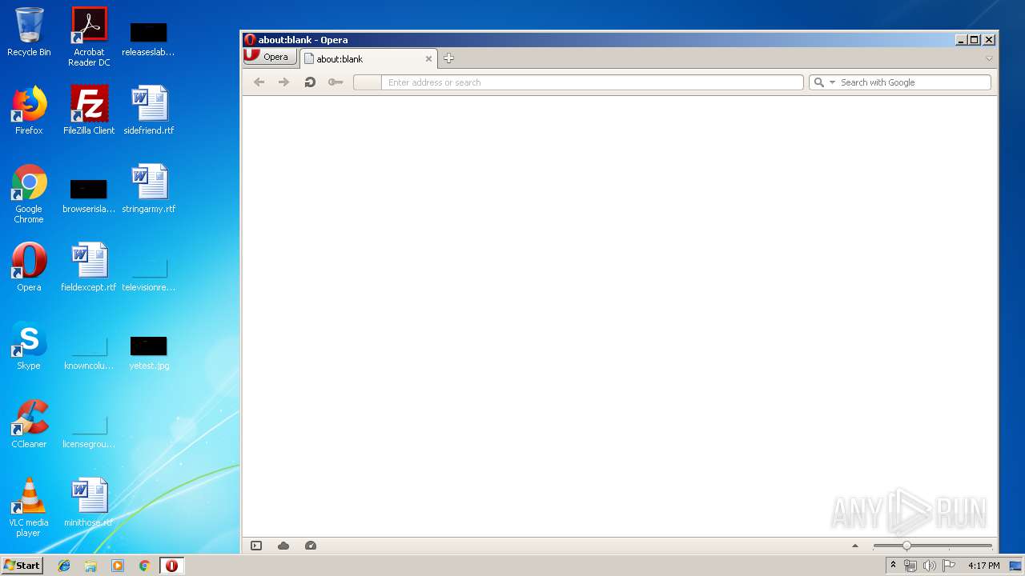Image resolution: width=1025 pixels, height=576 pixels.
Task: Select the sidefriend.rtf file
Action: tap(149, 110)
